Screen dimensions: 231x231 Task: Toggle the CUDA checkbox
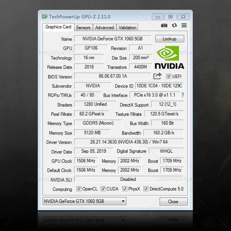(103, 189)
